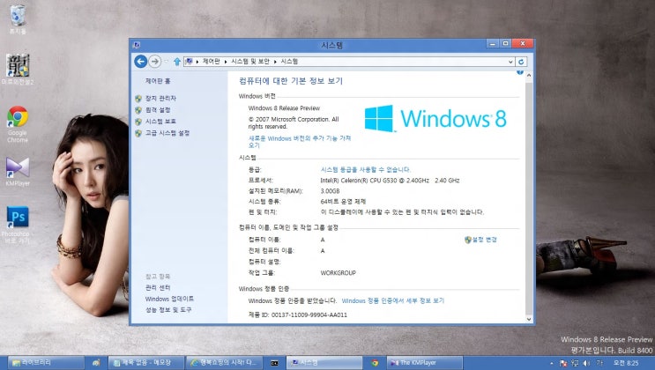Click shield icon next to 시스템 보호

138,122
